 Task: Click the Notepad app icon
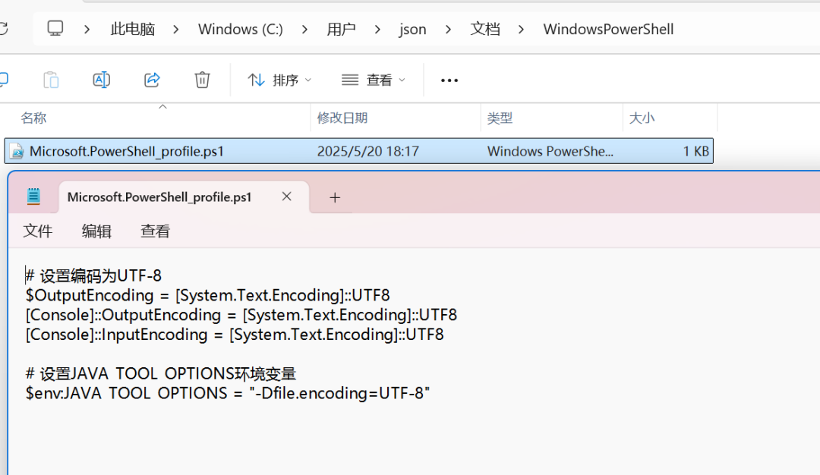click(33, 197)
